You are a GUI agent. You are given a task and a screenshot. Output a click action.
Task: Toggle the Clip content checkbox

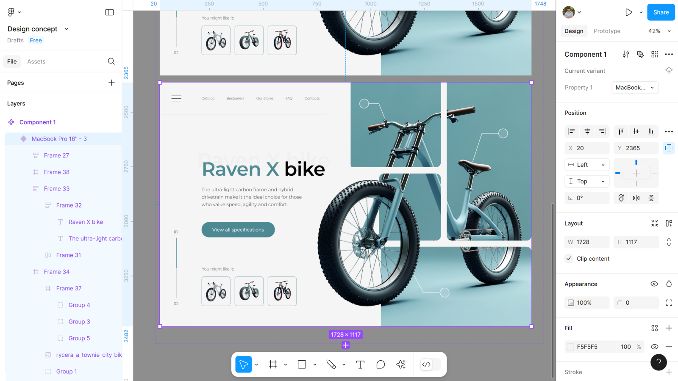pos(569,259)
